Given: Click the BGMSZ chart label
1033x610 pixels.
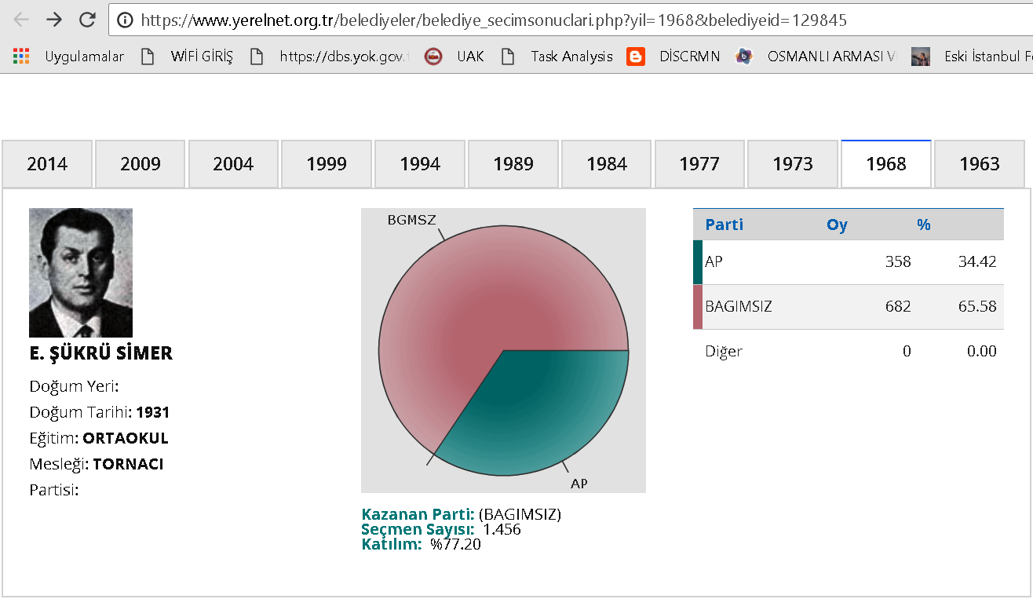Looking at the screenshot, I should pyautogui.click(x=411, y=221).
